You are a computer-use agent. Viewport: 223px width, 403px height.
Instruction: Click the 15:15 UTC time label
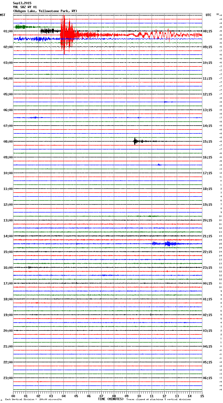coord(208,141)
